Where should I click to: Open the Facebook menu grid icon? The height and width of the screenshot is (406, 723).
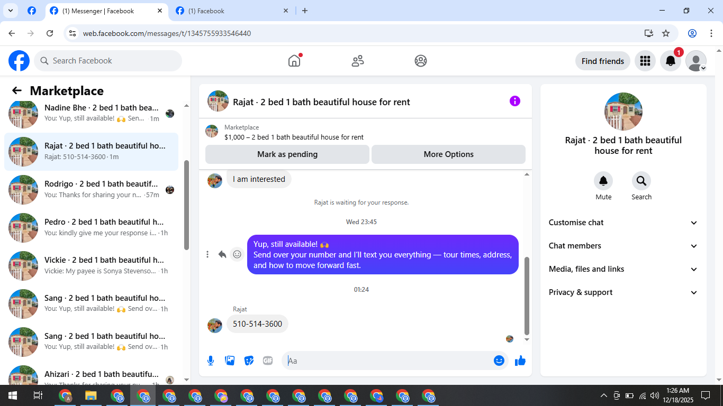click(645, 61)
